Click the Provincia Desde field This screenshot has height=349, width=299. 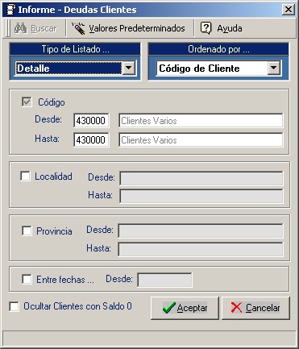point(201,231)
